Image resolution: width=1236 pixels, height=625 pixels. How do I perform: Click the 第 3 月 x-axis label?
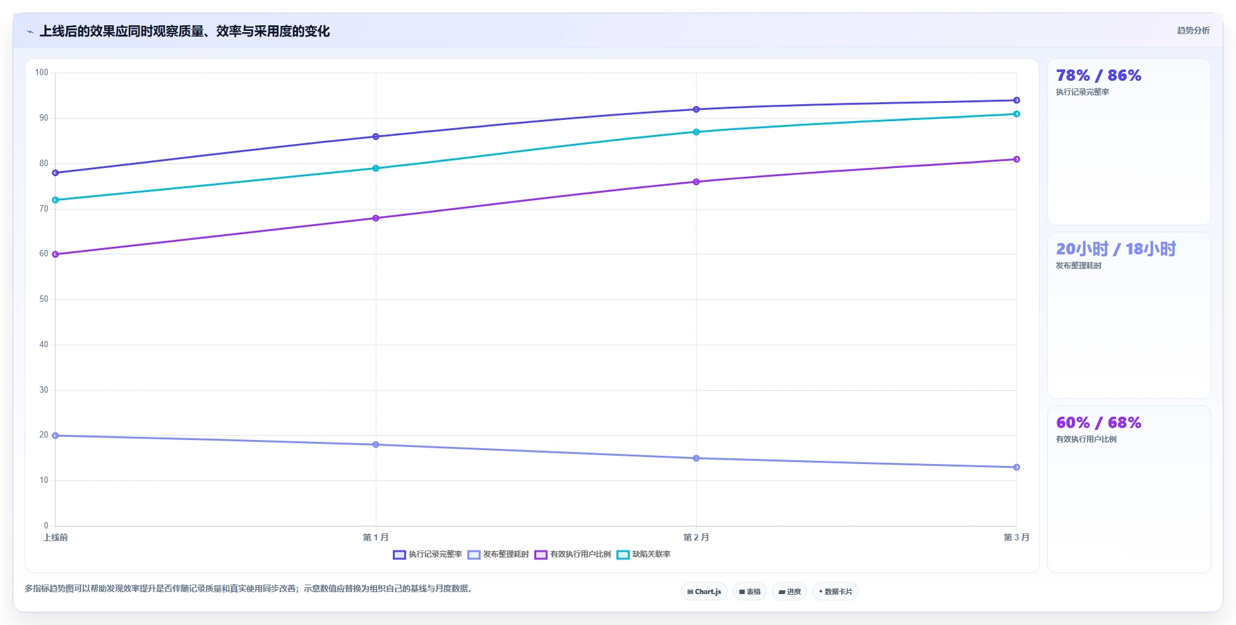(x=1016, y=537)
